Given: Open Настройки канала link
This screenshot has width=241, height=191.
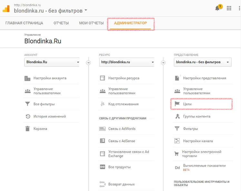Looking at the screenshot, I should (198, 141).
